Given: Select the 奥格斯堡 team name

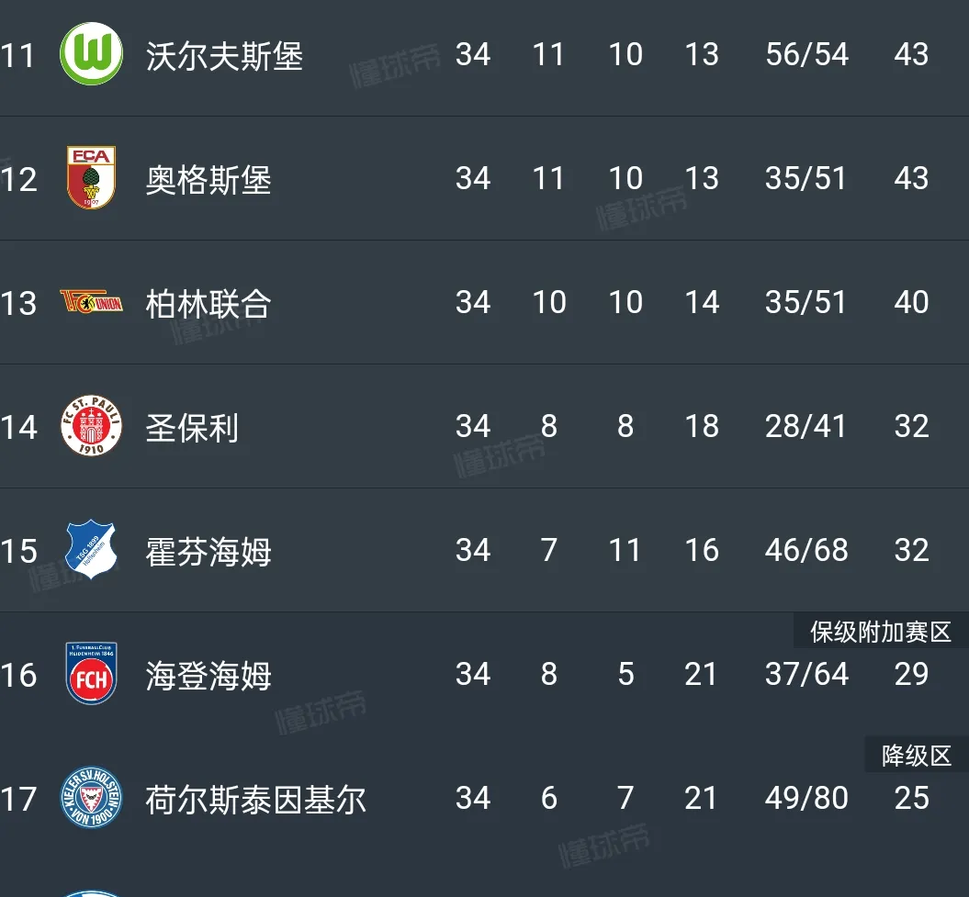Looking at the screenshot, I should 208,179.
